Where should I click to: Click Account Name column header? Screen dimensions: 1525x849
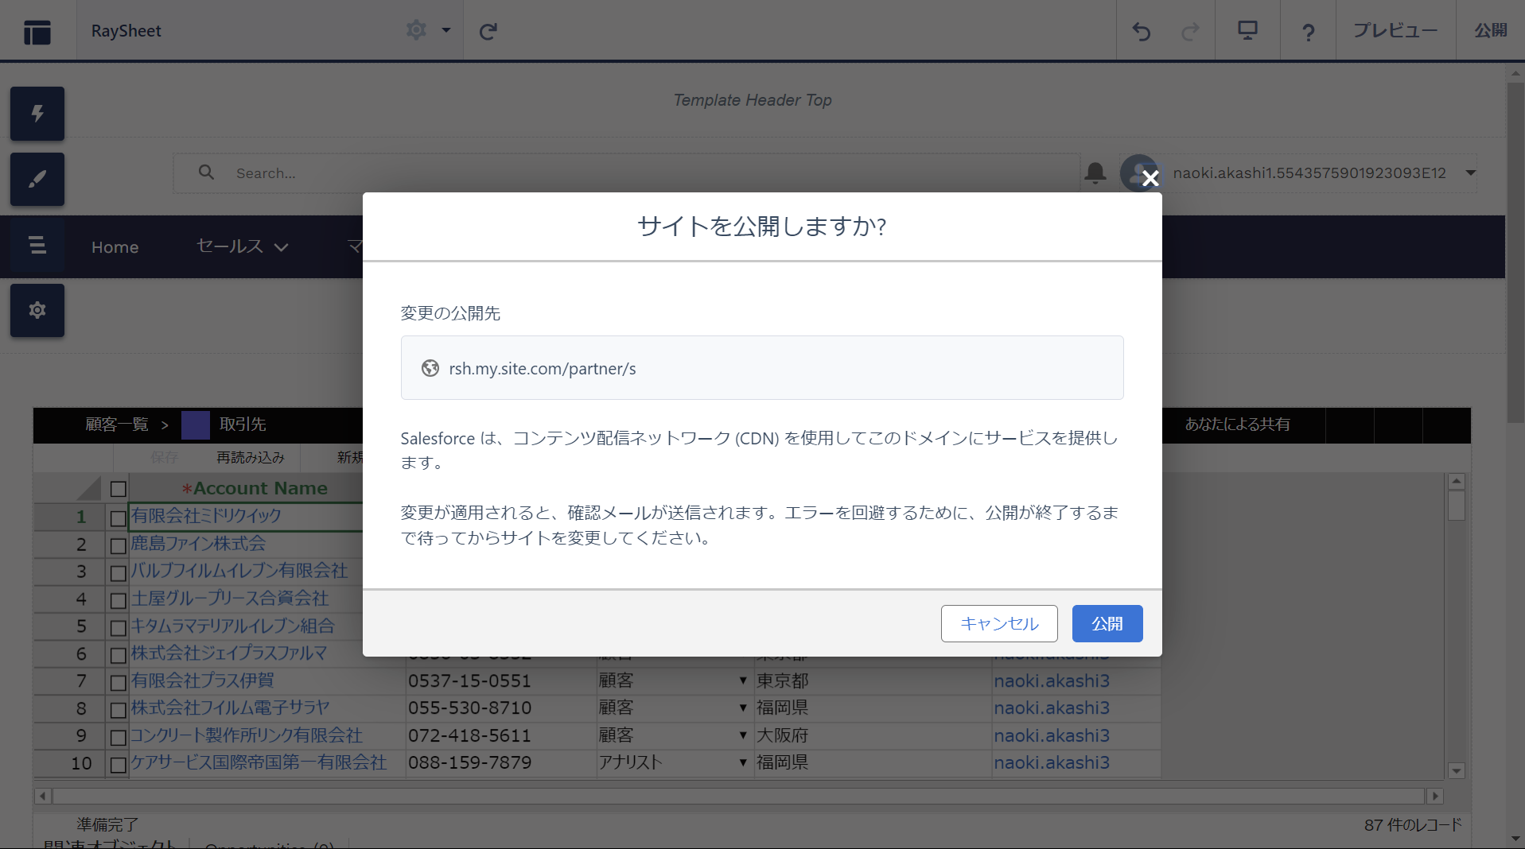click(255, 488)
